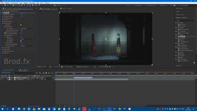197x111 pixels.
Task: Open the Transfer Mode Normal dropdown
Action: point(27,46)
